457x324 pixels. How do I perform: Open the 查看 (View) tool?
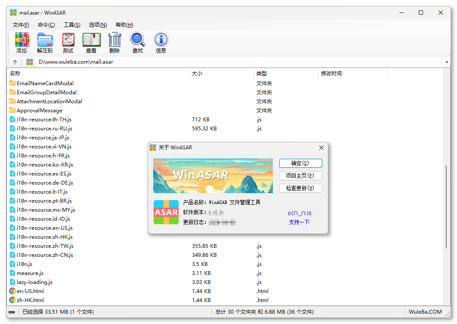91,42
